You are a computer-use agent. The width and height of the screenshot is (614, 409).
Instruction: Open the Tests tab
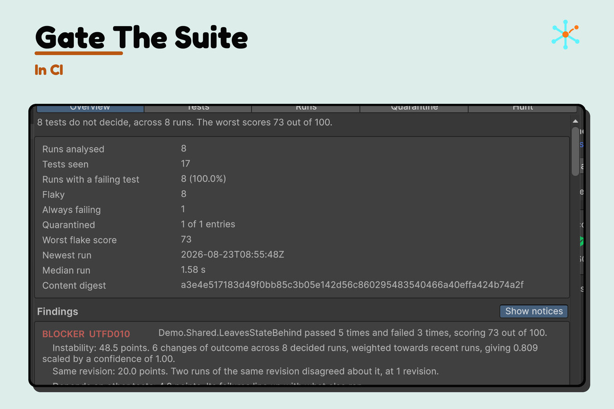tap(198, 108)
